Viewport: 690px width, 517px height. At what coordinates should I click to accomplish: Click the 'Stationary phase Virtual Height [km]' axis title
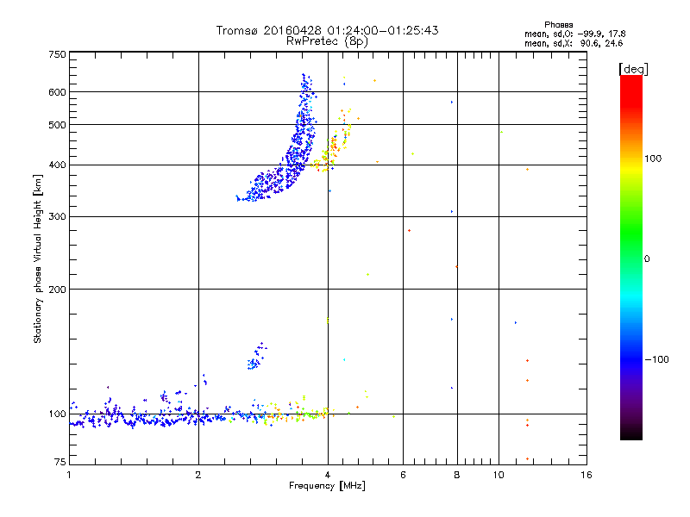tap(37, 258)
